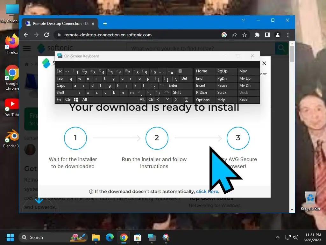326x245 pixels.
Task: Tap down arrow key on keyboard
Action: coord(167,100)
